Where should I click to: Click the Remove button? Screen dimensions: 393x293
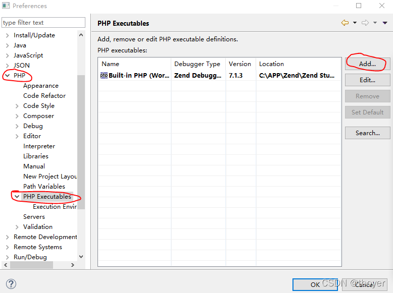click(367, 96)
